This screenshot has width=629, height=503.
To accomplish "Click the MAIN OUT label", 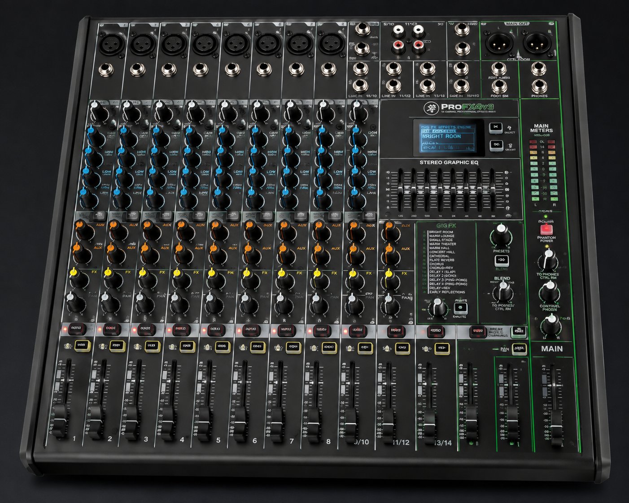I will click(517, 24).
